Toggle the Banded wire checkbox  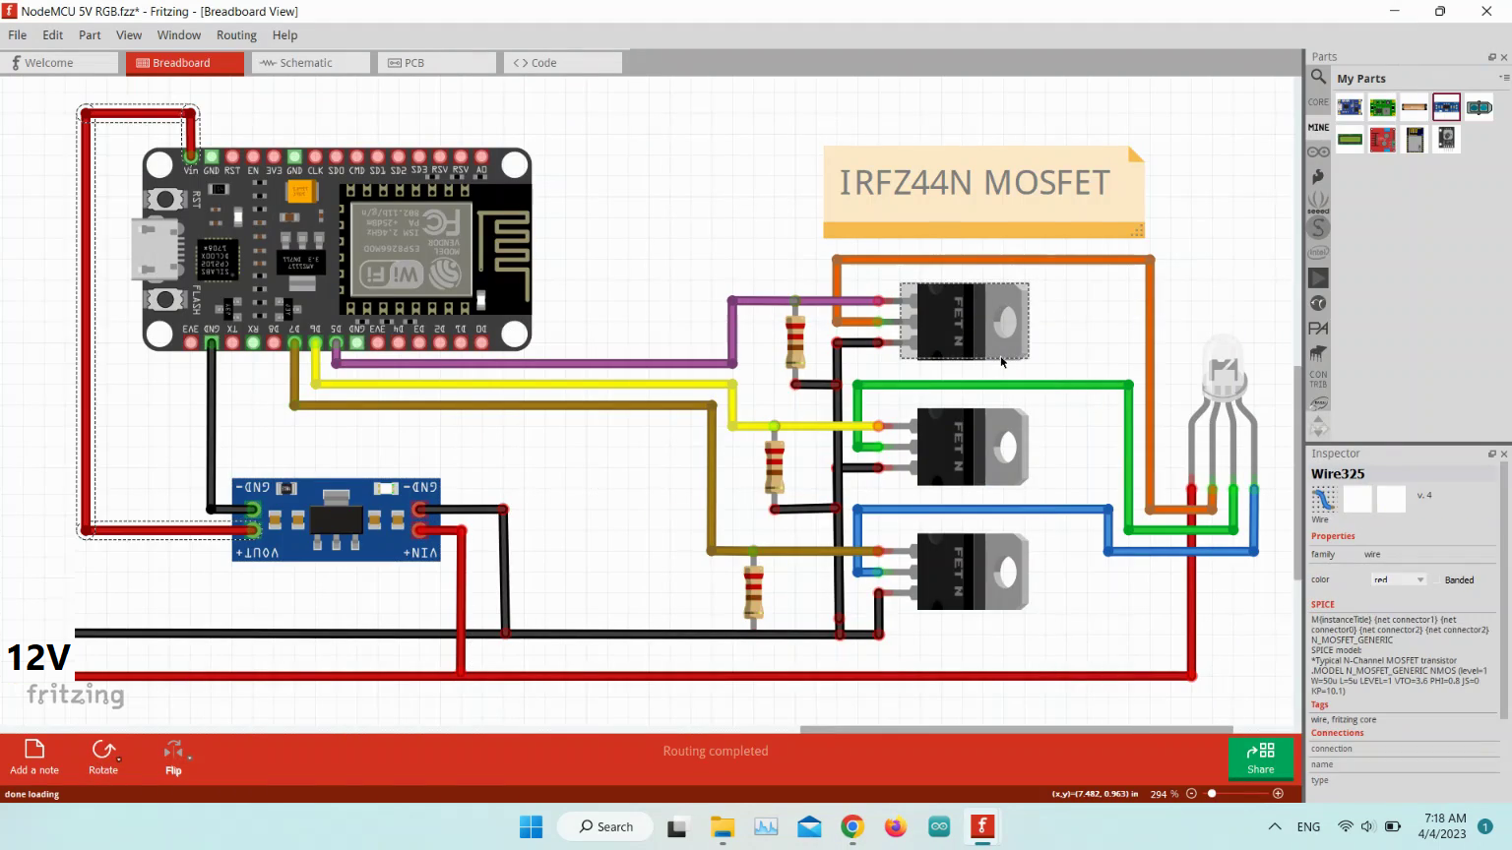(1438, 579)
